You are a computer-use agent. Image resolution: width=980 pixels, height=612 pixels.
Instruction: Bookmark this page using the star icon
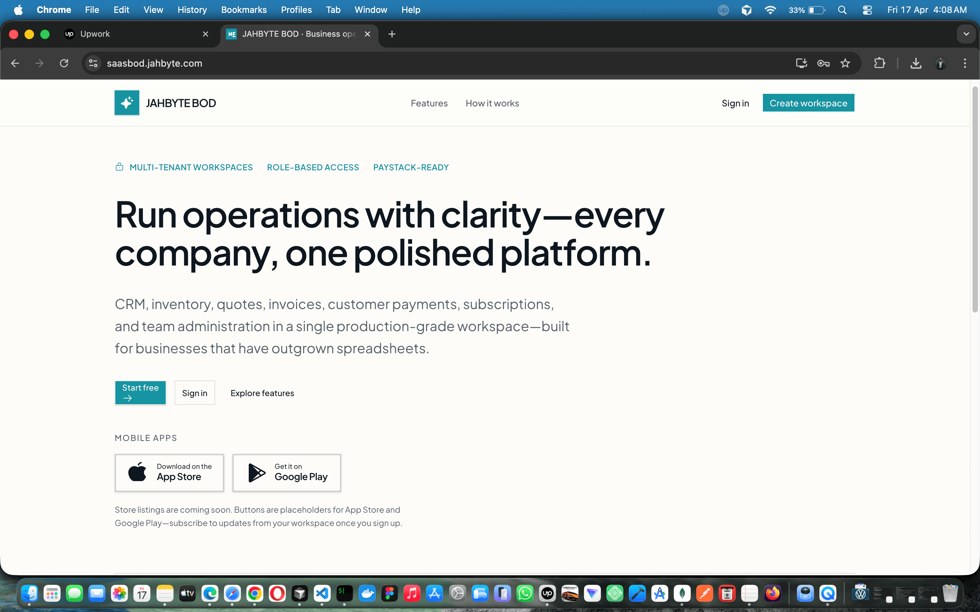pos(846,63)
